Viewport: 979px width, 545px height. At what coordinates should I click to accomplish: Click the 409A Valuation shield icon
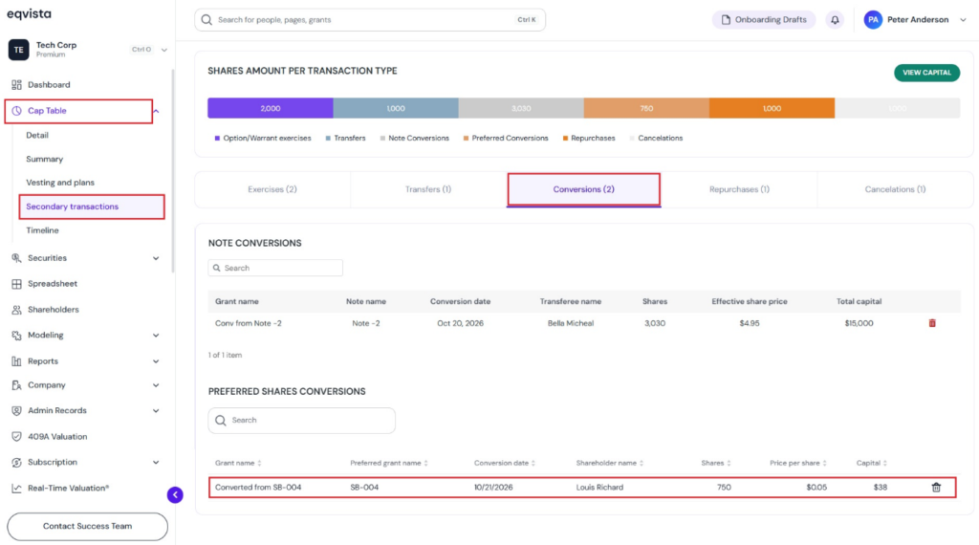[17, 436]
